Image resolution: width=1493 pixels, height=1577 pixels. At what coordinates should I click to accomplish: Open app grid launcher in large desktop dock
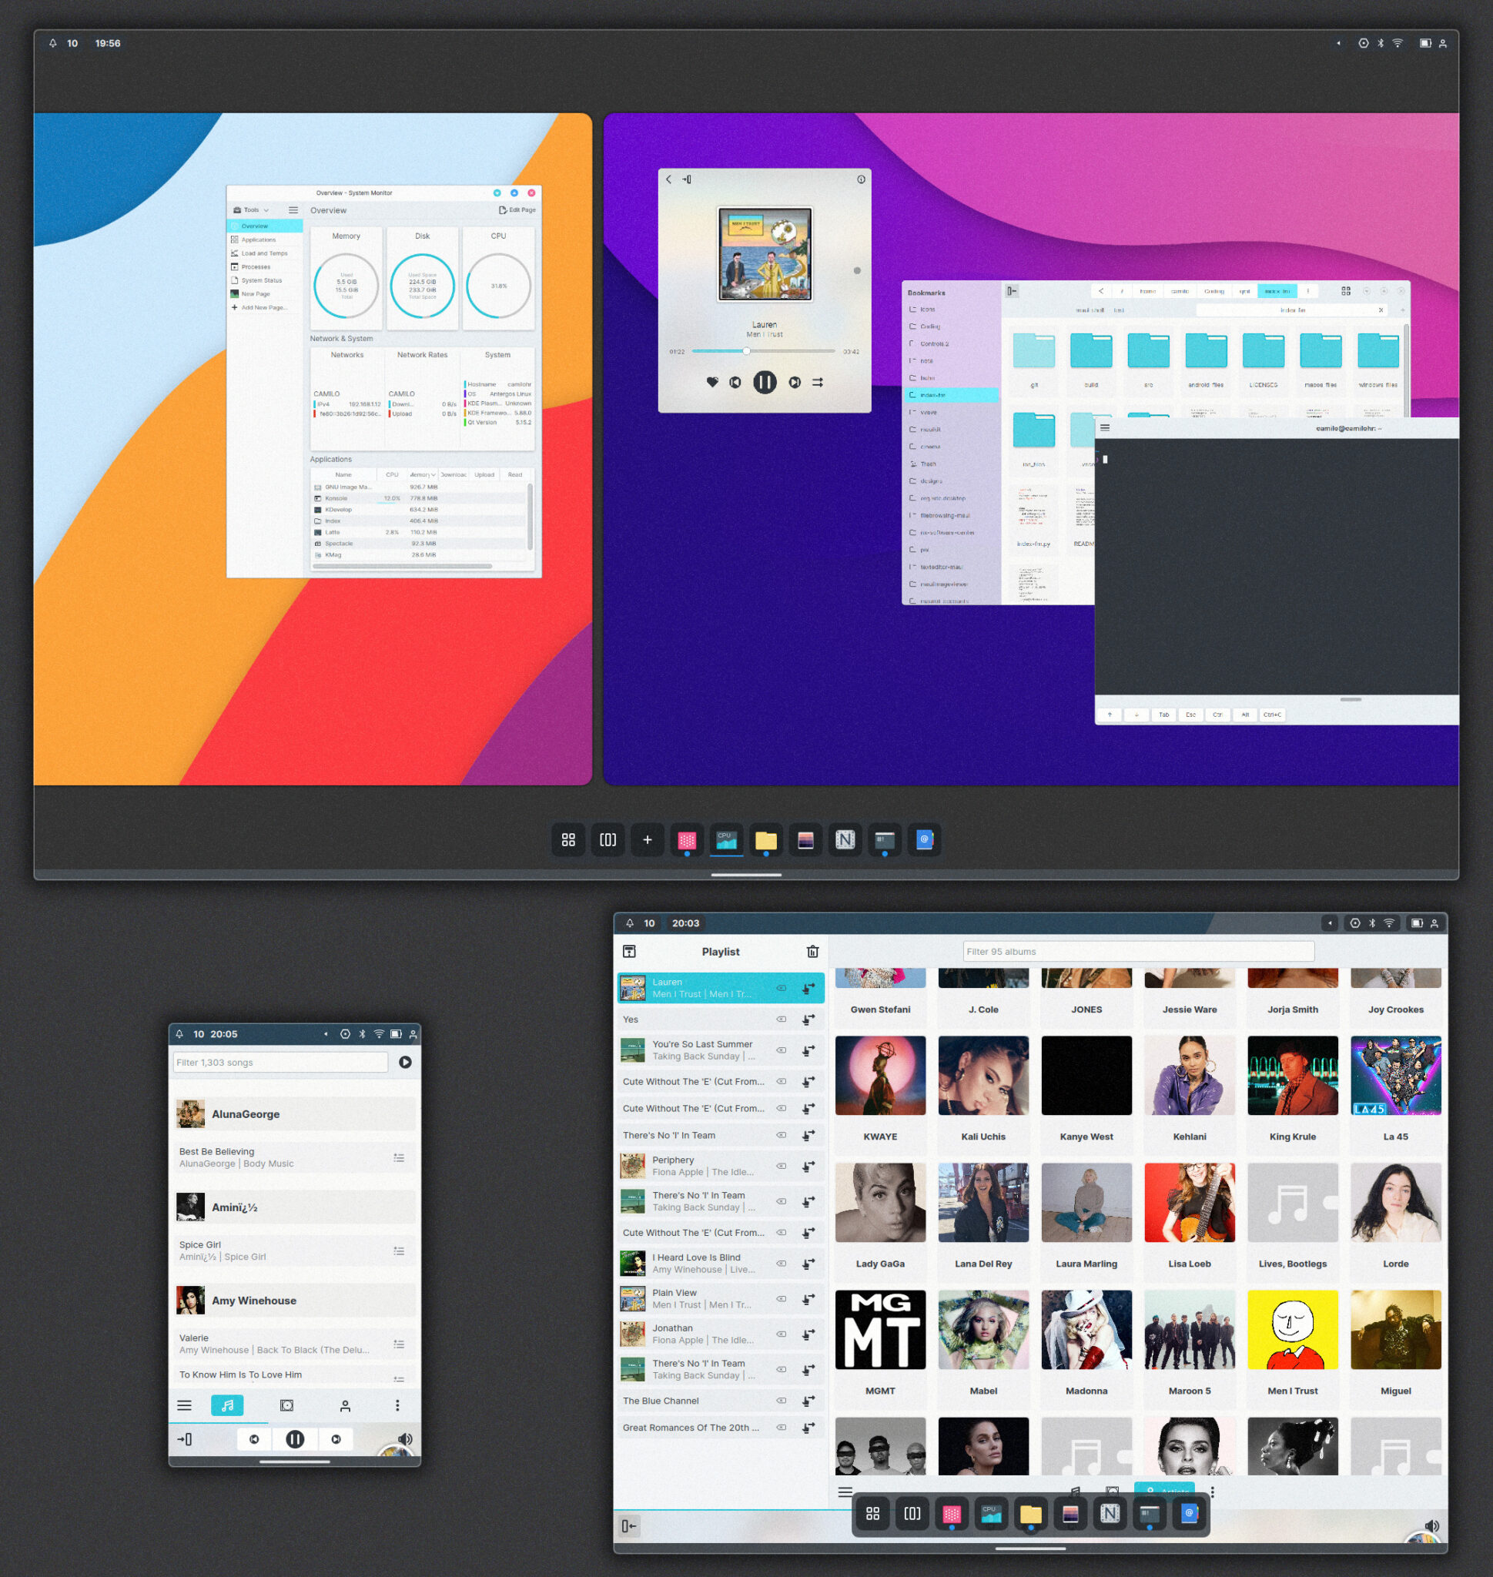pyautogui.click(x=568, y=840)
